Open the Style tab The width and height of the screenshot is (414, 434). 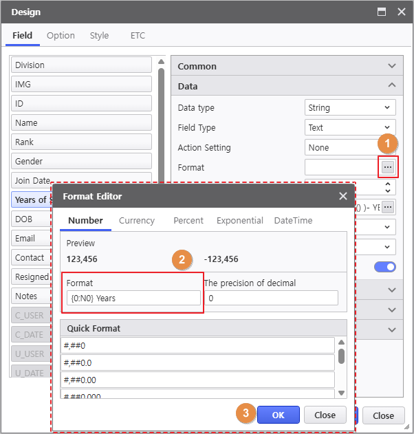coord(99,36)
